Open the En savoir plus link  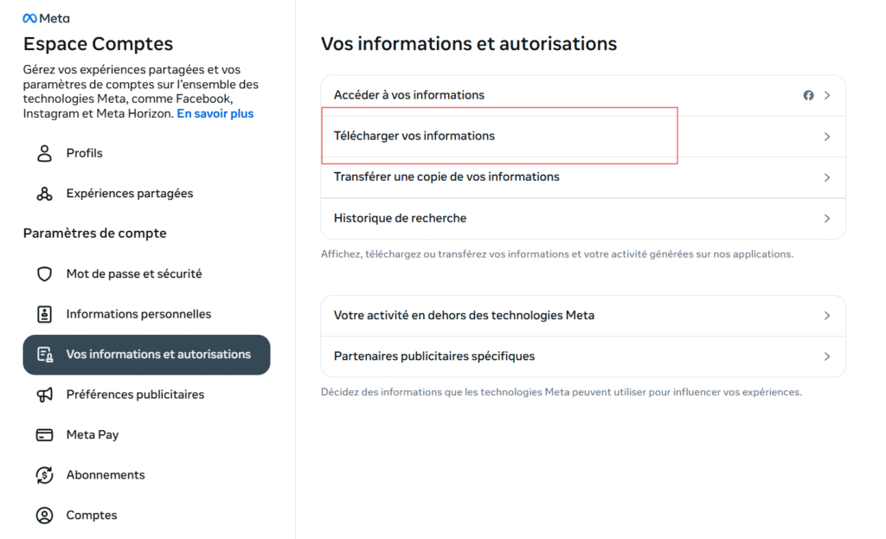click(x=215, y=113)
